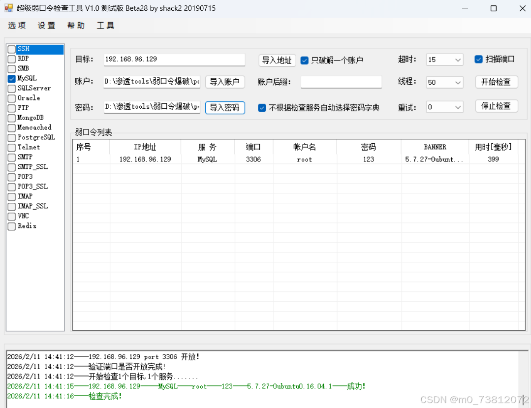Enable the SMTP checkbox
This screenshot has height=408, width=531.
11,157
